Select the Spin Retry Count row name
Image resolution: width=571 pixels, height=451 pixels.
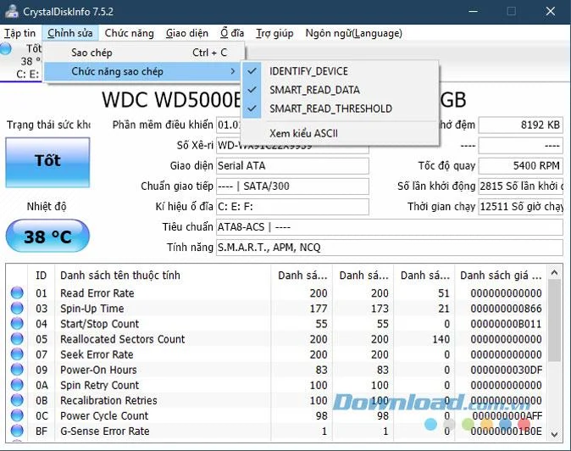(99, 385)
